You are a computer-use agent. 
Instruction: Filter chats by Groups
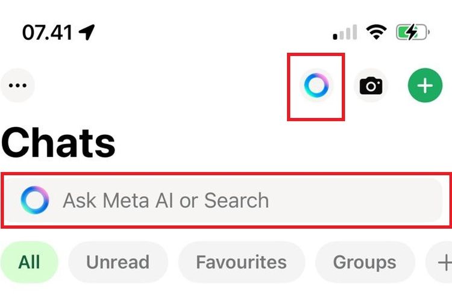click(365, 262)
